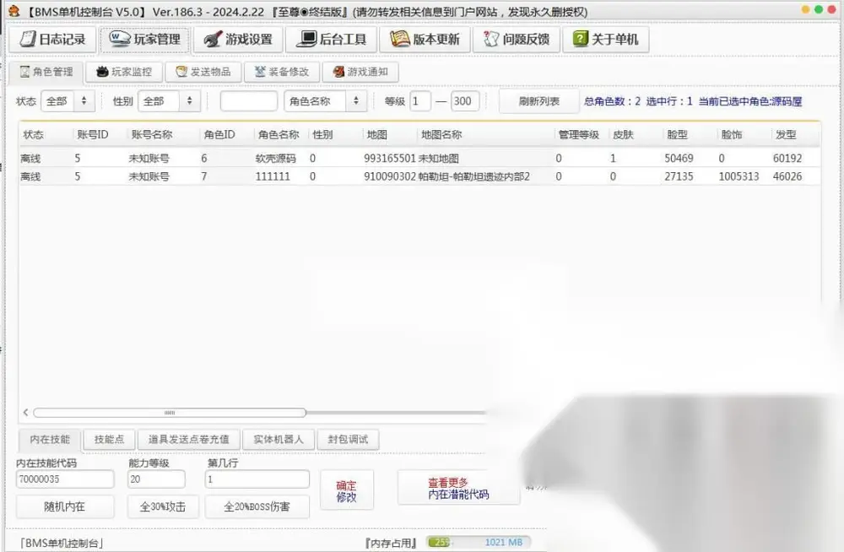
Task: Click the 发送物品 tab icon
Action: click(181, 72)
